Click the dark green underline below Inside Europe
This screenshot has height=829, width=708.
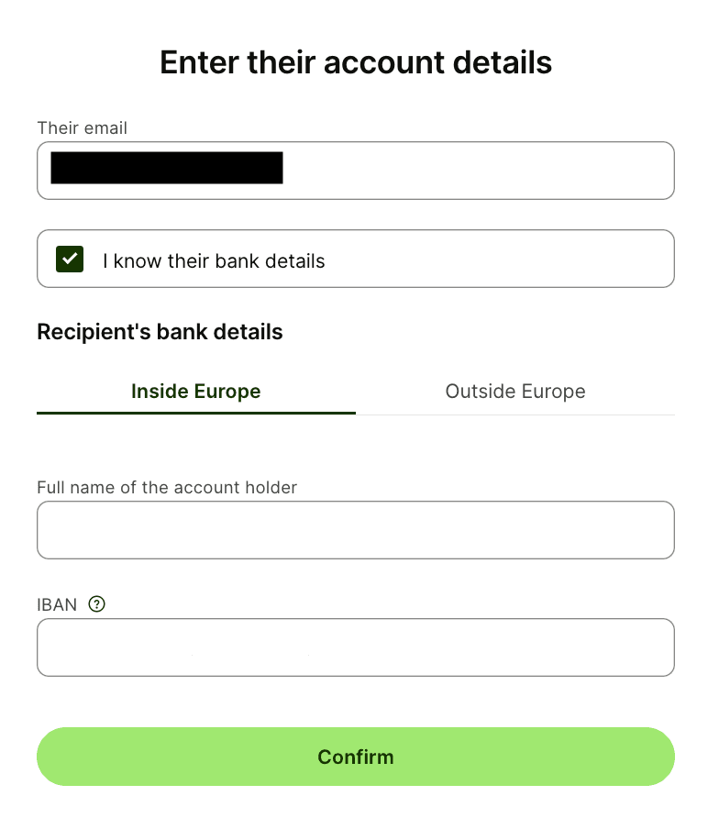[x=195, y=413]
